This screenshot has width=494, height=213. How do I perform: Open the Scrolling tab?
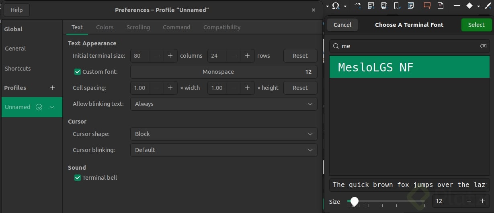coord(138,27)
